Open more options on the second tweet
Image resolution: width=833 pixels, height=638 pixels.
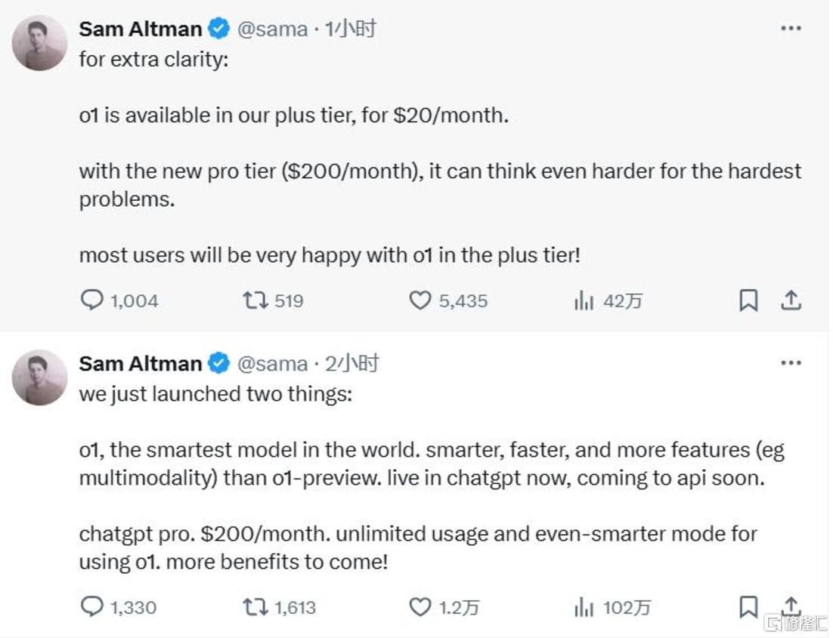tap(791, 363)
